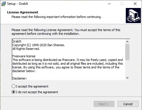142x110 pixels.
Task: Click the "Setup - GrabIt" title bar text
Action: pos(17,4)
